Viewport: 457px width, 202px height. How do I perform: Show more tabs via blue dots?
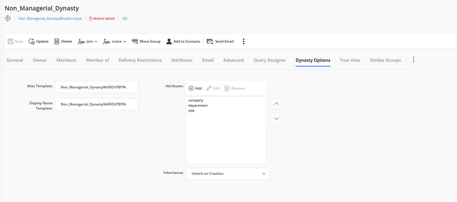coord(414,60)
